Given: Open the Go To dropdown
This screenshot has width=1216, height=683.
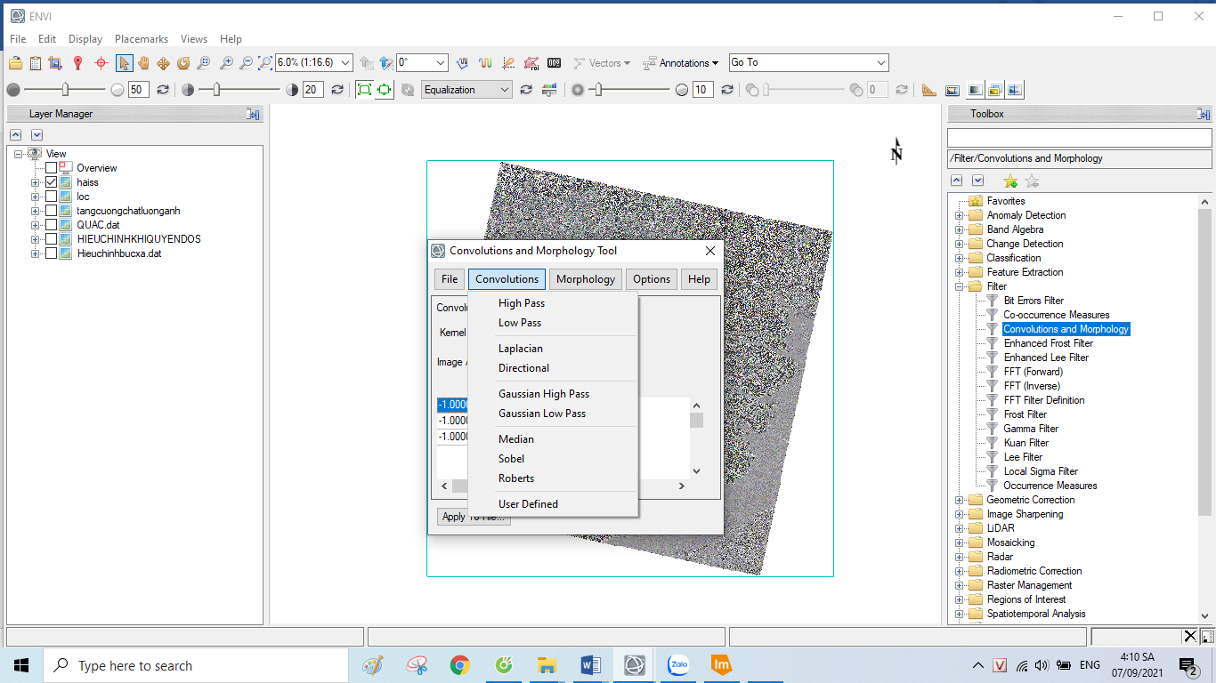Looking at the screenshot, I should (881, 62).
